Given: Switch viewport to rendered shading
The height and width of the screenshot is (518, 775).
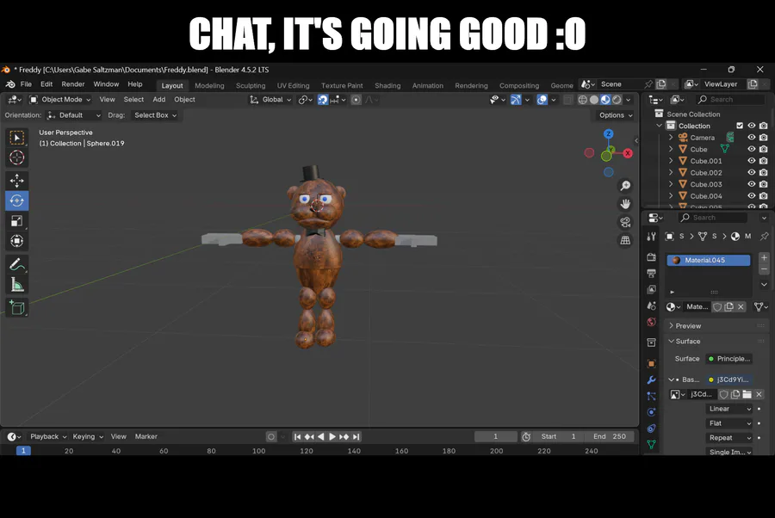Looking at the screenshot, I should click(617, 100).
